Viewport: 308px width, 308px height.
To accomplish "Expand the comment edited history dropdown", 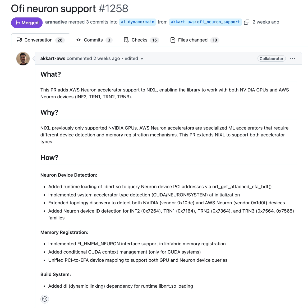I will (142, 59).
